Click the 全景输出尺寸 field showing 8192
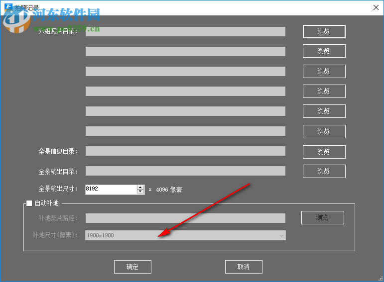 pos(111,189)
